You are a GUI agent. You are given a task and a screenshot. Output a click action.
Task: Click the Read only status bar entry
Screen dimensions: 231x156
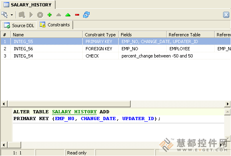point(80,153)
